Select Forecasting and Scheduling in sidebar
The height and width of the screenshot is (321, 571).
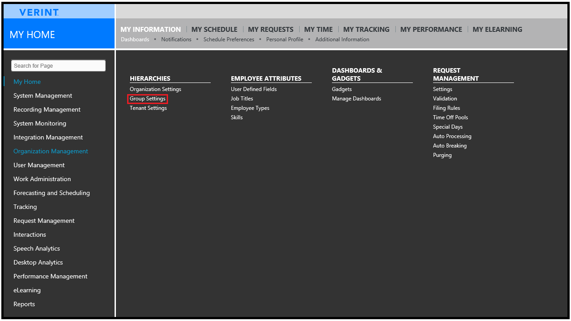point(52,193)
